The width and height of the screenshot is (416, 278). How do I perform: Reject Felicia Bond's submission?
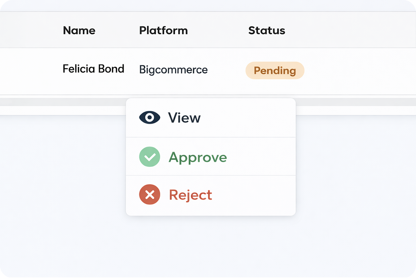[191, 194]
